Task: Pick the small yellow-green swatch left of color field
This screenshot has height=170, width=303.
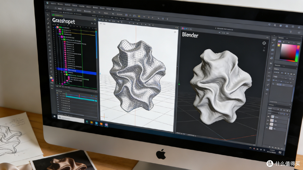Action: click(x=279, y=45)
